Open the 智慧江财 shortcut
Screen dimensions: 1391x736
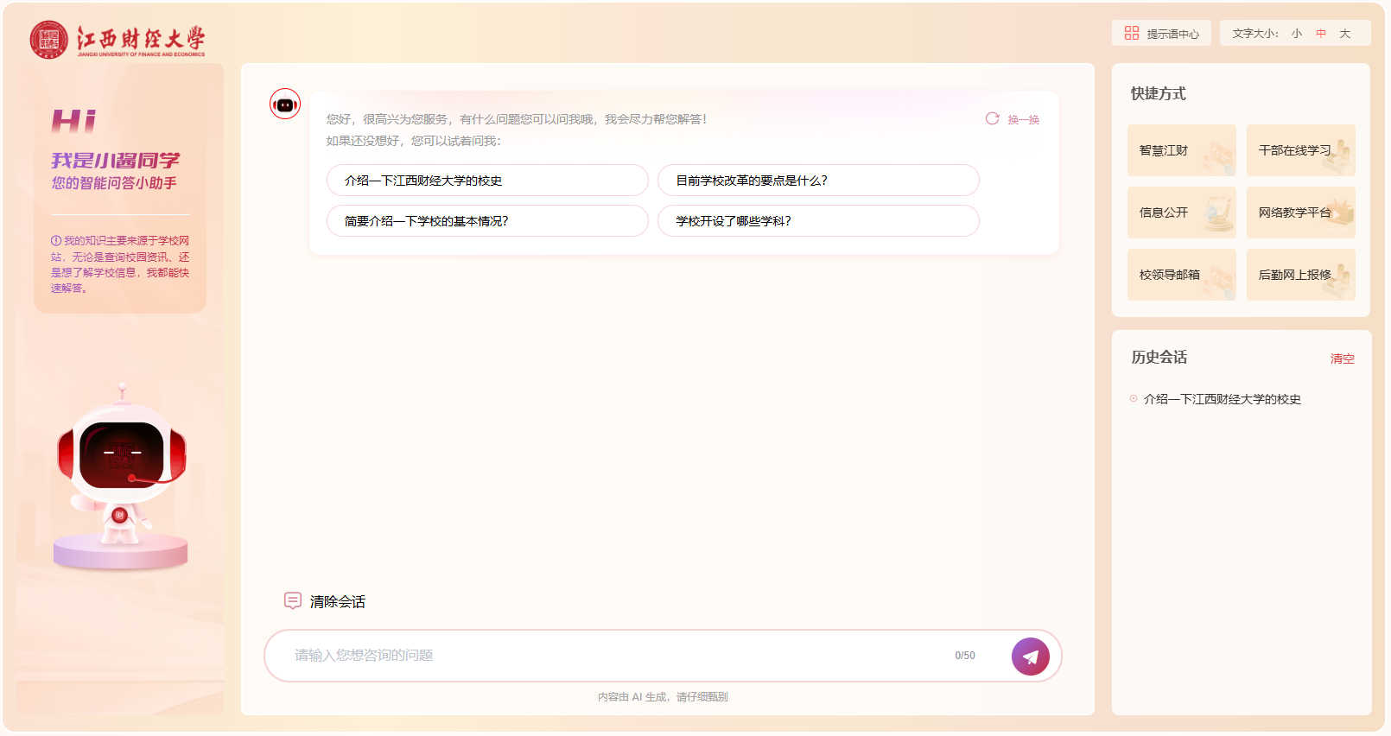(1181, 150)
